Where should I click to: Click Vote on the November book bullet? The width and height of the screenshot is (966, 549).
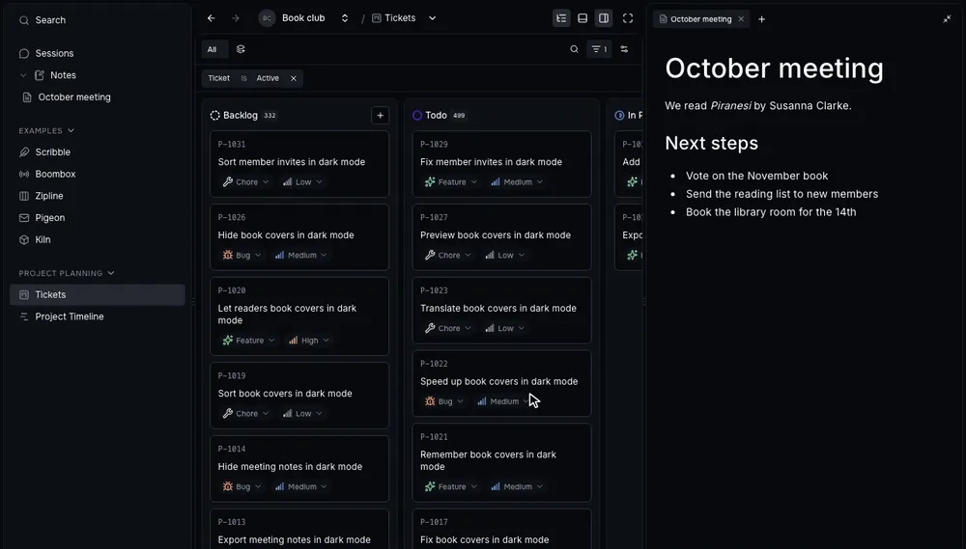point(756,176)
